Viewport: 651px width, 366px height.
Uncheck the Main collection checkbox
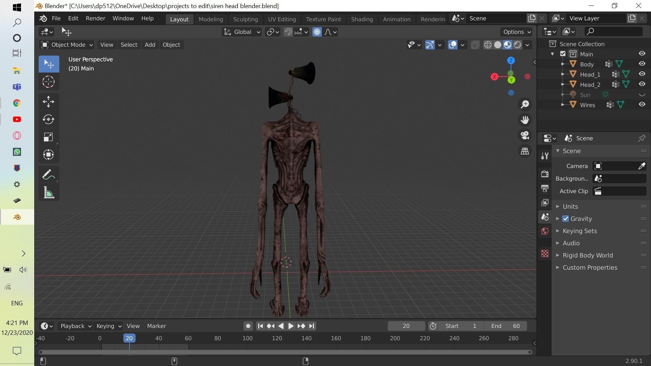point(563,54)
